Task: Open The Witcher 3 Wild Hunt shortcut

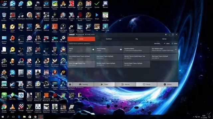Action: pyautogui.click(x=38, y=5)
